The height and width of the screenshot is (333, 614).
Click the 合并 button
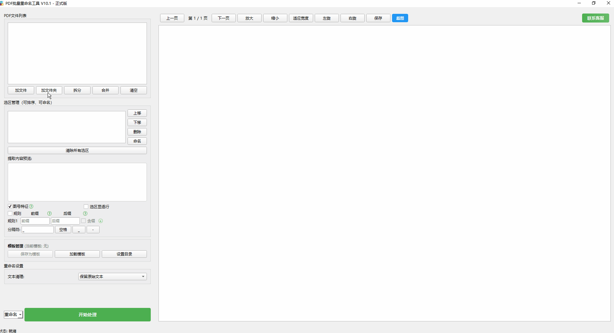coord(105,90)
